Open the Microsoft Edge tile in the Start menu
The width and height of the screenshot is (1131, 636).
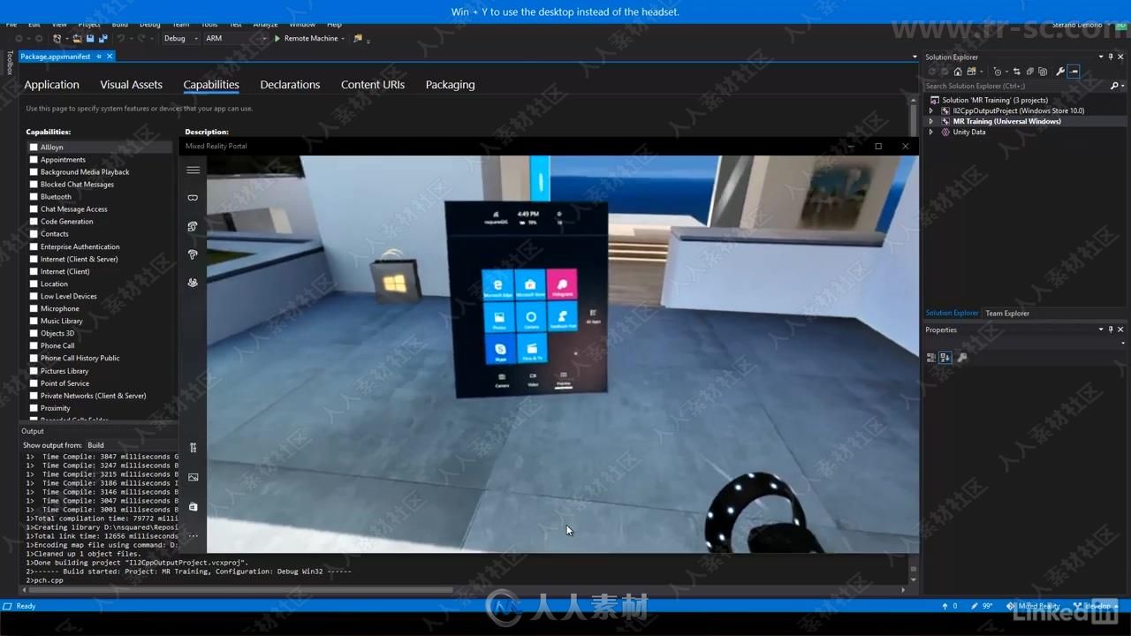pos(498,285)
